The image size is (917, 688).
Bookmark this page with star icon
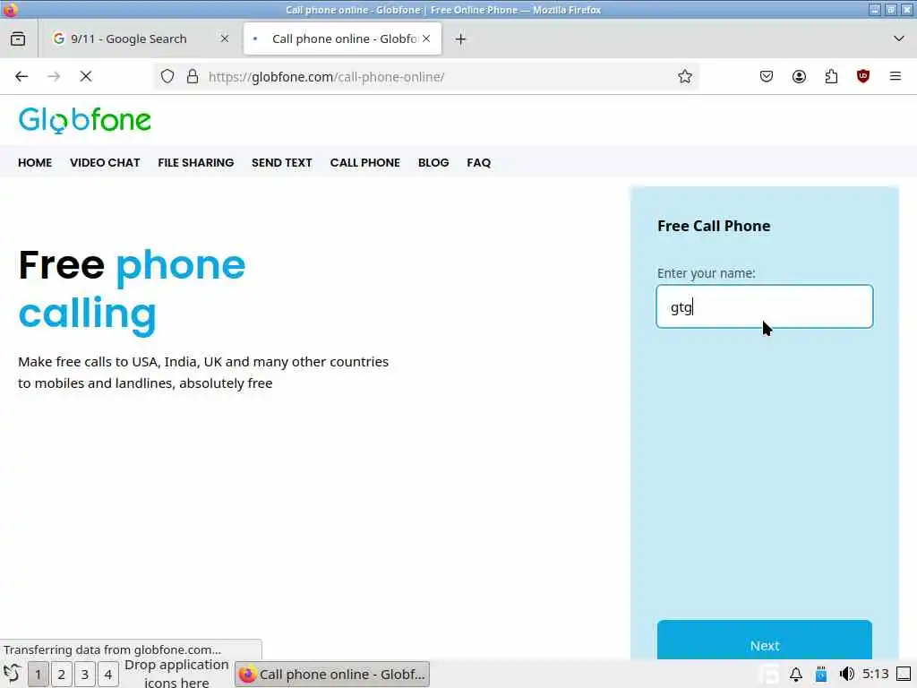685,76
